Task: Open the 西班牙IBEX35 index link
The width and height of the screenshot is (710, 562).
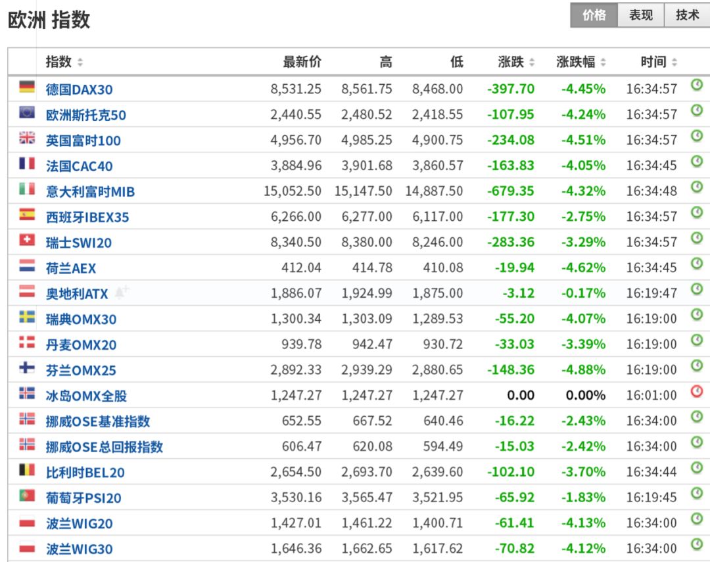Action: (87, 218)
